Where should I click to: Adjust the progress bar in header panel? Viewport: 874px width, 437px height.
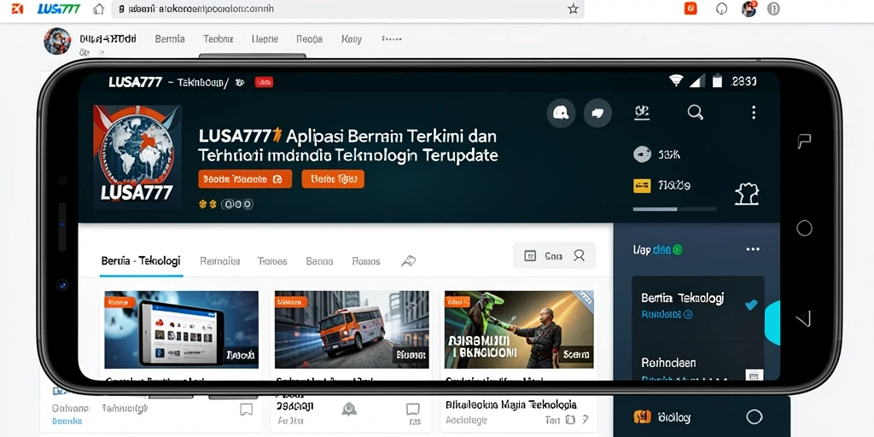675,209
